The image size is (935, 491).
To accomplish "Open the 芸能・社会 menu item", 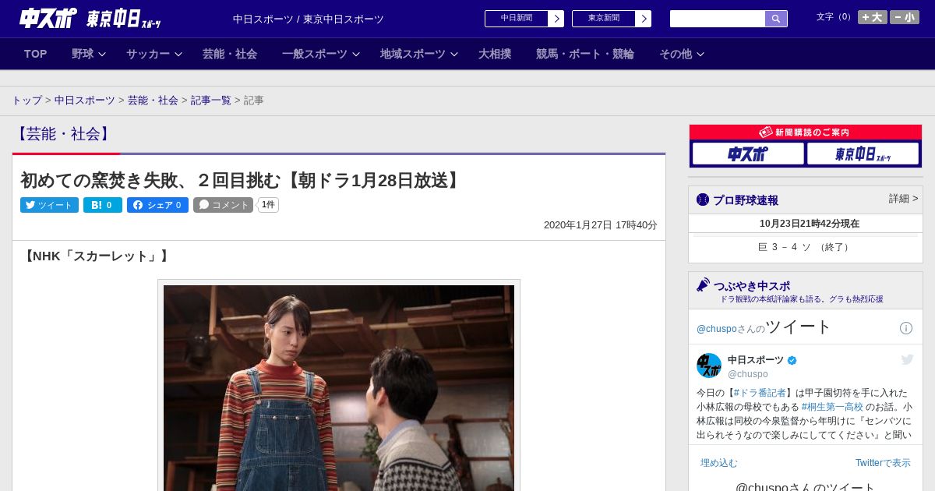I will point(230,54).
